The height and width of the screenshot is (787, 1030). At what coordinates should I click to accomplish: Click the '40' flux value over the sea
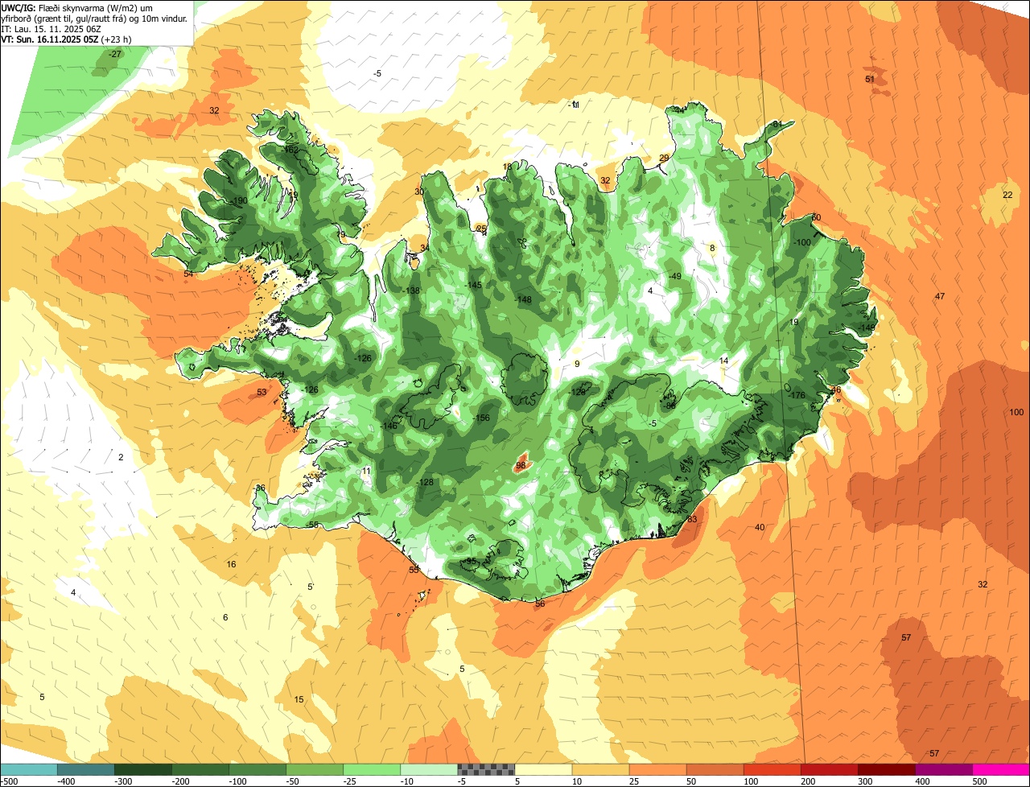pyautogui.click(x=760, y=527)
